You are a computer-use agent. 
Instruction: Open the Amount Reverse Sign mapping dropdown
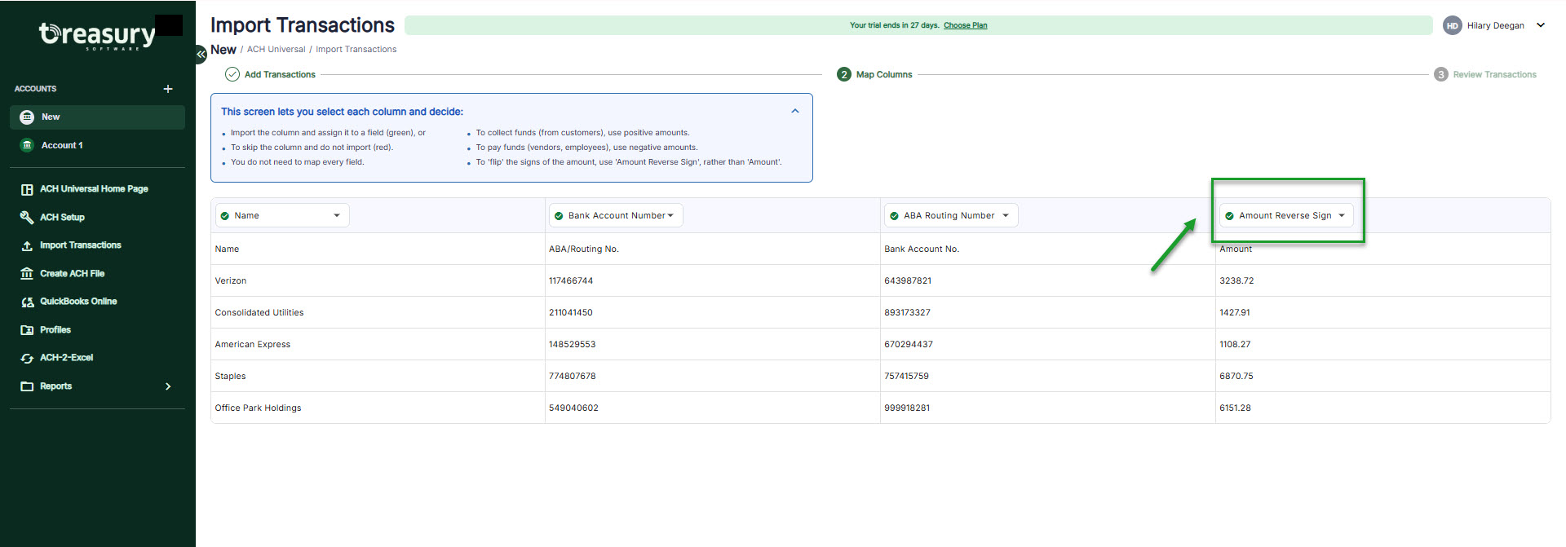tap(1286, 215)
